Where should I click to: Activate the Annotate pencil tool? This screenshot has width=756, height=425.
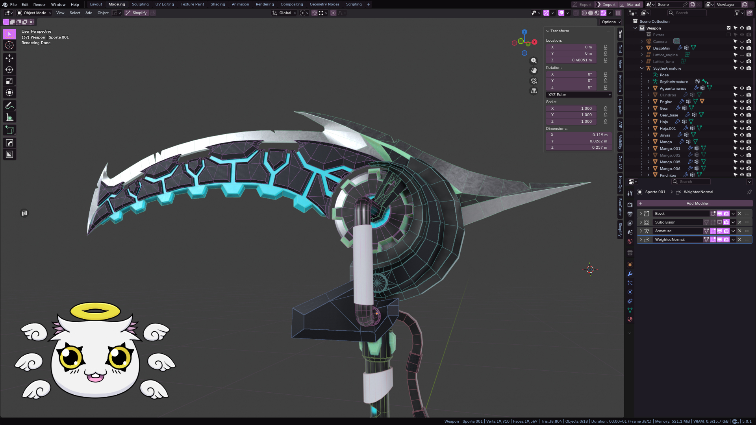coord(9,106)
